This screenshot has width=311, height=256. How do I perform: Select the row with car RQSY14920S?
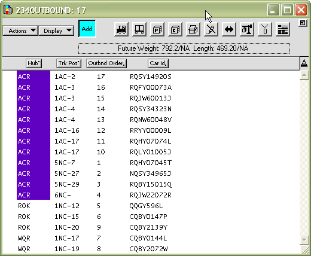click(151, 77)
